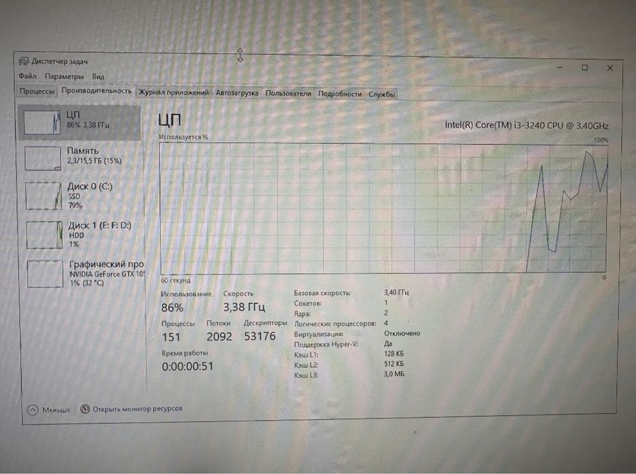
Task: Go to the Автозагрузка tab
Action: point(237,93)
